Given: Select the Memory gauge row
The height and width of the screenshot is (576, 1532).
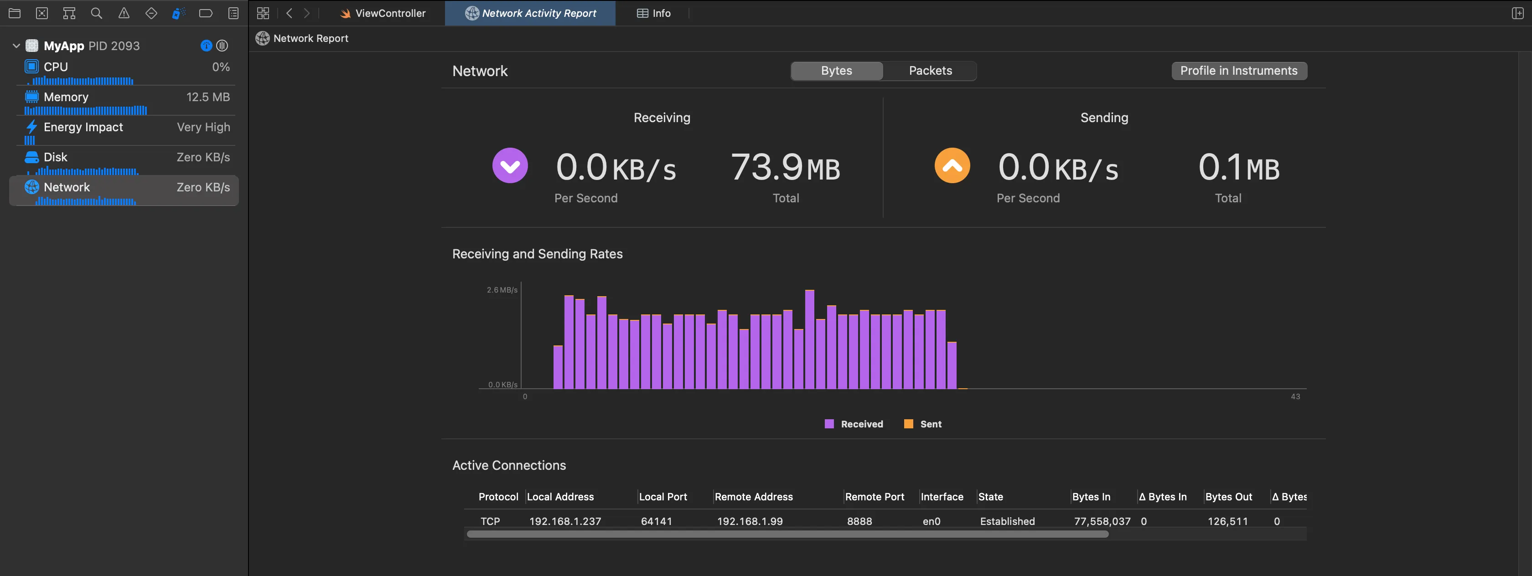Looking at the screenshot, I should (x=125, y=98).
